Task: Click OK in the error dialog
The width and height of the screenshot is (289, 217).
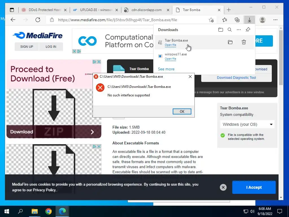Action: point(182,111)
